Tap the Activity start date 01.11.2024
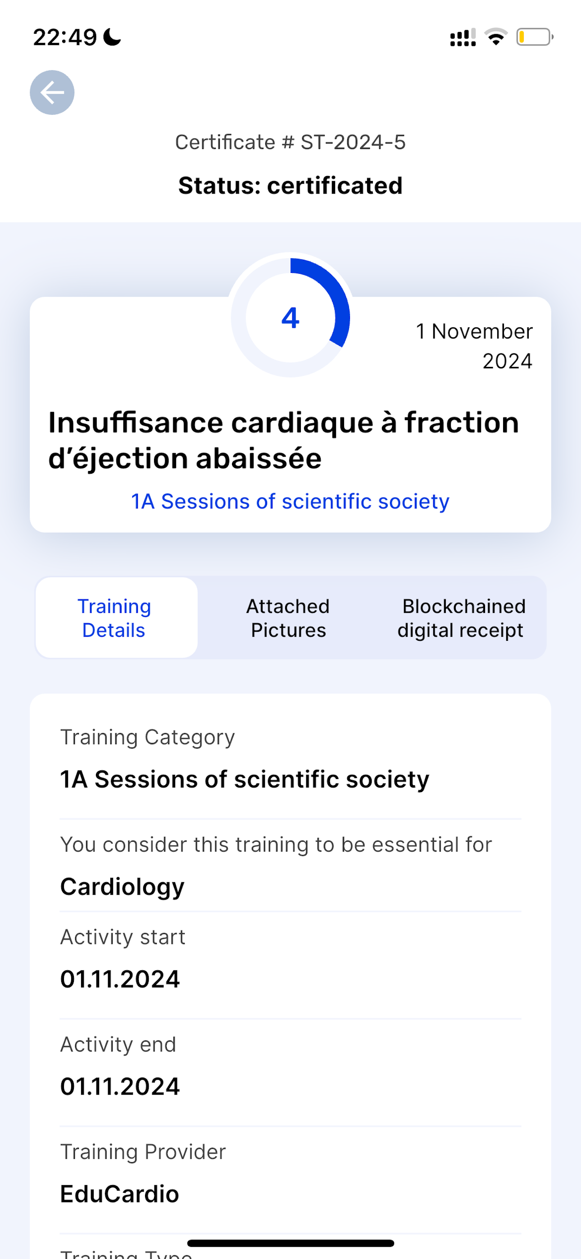581x1259 pixels. pos(120,979)
